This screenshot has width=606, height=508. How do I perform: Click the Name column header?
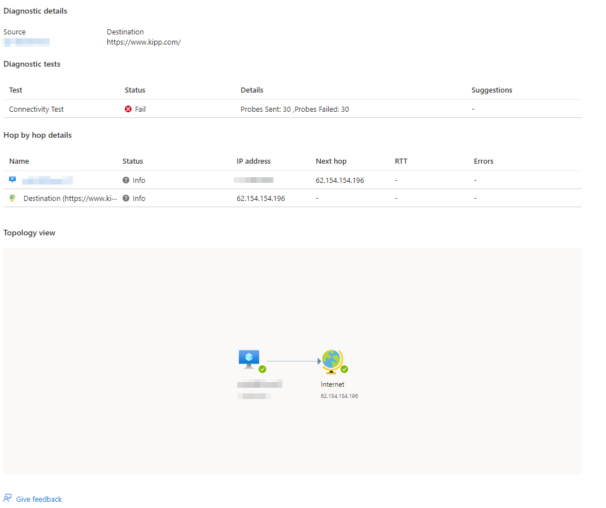19,161
